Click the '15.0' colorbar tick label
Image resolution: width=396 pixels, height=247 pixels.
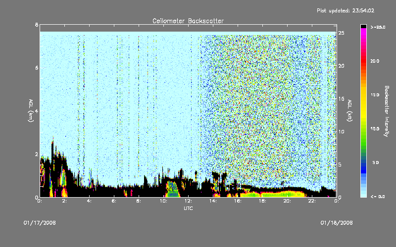click(x=375, y=95)
